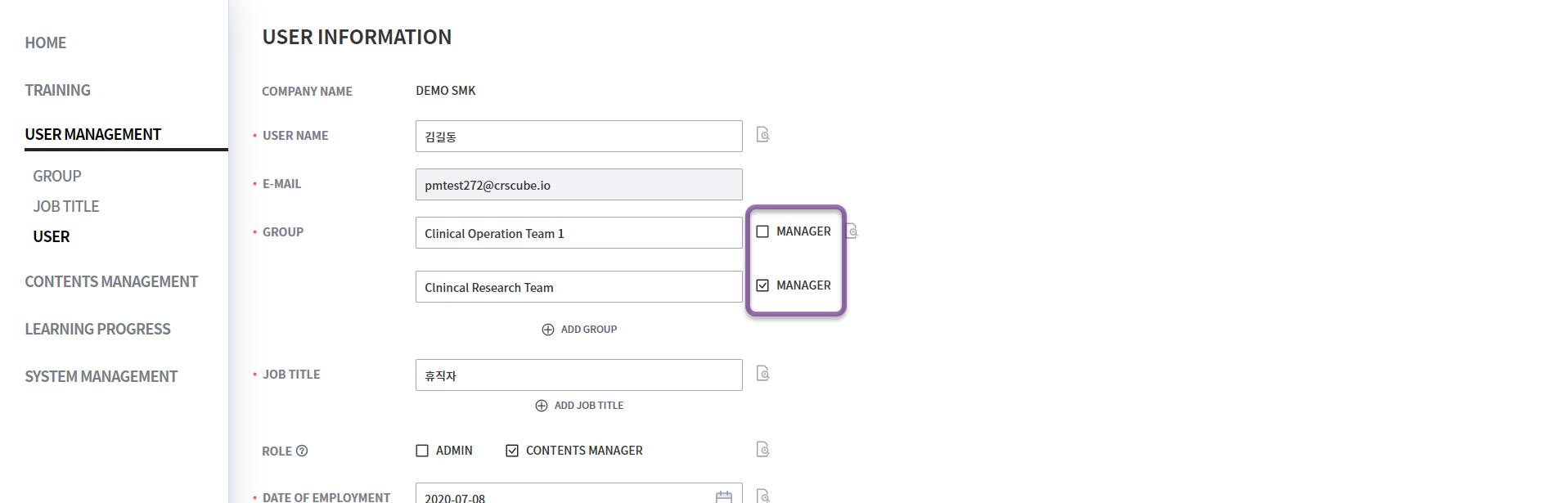Go to the HOME menu

coord(46,43)
